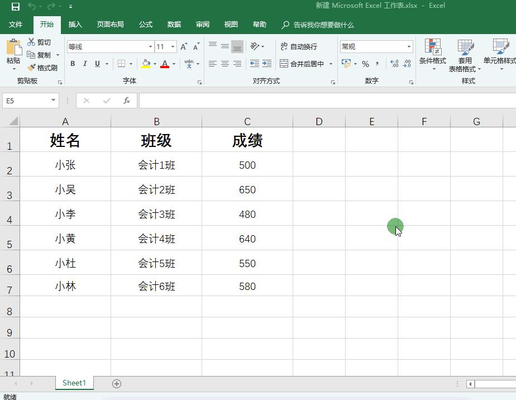Switch to the 插入 ribbon tab
Image resolution: width=516 pixels, height=400 pixels.
[75, 24]
